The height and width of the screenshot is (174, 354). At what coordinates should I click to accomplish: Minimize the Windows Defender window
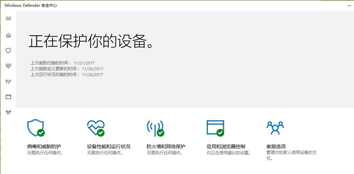349,5
